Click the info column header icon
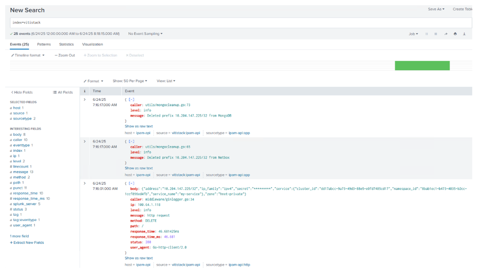This screenshot has height=273, width=477. [x=85, y=91]
